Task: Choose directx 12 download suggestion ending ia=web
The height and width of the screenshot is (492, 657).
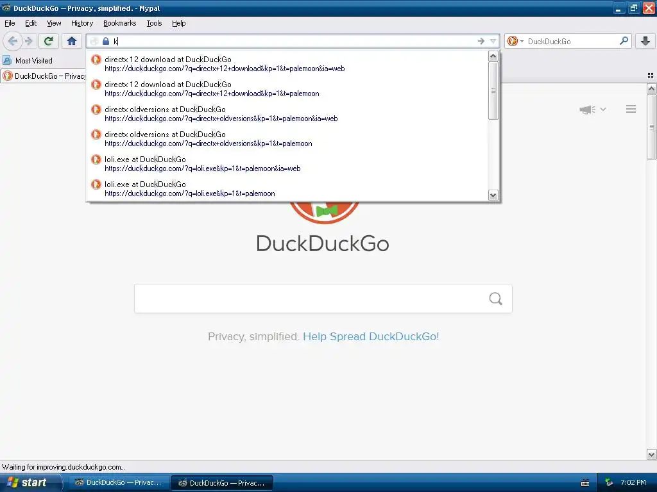Action: click(x=287, y=63)
